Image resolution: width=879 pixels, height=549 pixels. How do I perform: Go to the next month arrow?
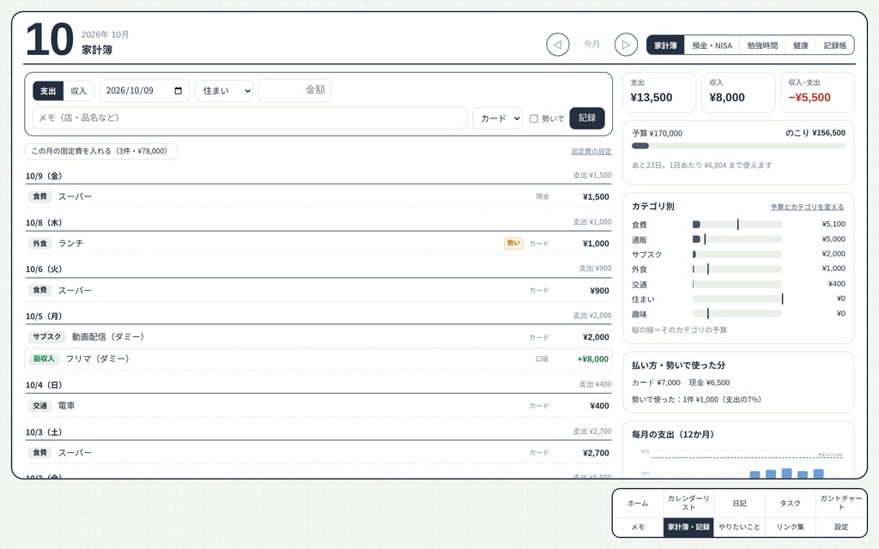pyautogui.click(x=626, y=45)
